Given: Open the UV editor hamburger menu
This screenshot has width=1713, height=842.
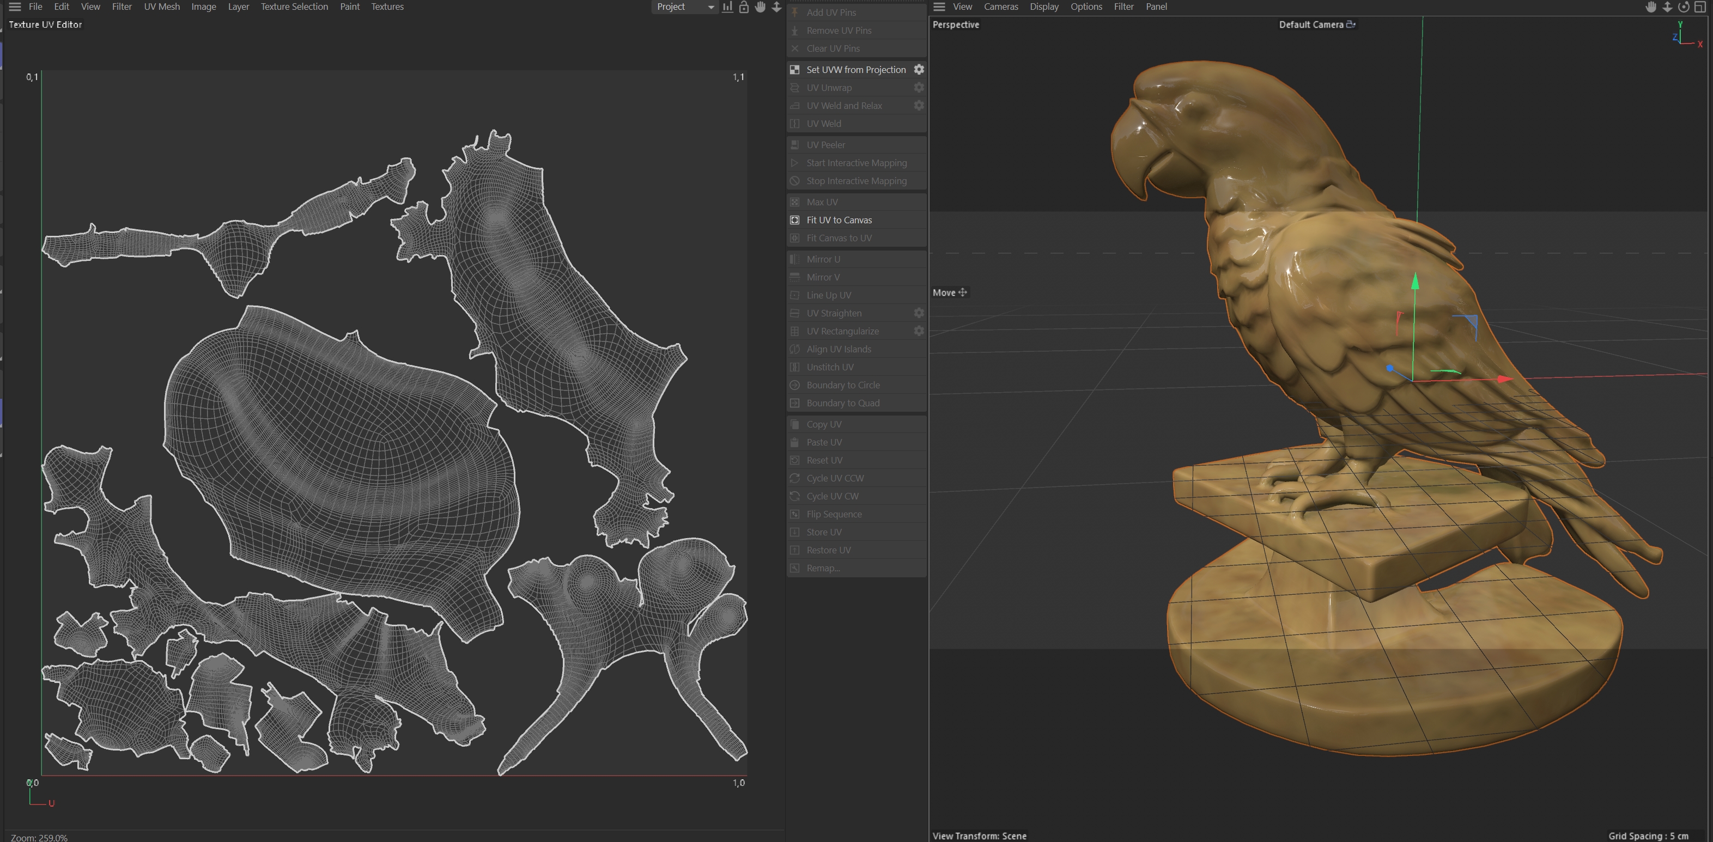Looking at the screenshot, I should pyautogui.click(x=15, y=7).
